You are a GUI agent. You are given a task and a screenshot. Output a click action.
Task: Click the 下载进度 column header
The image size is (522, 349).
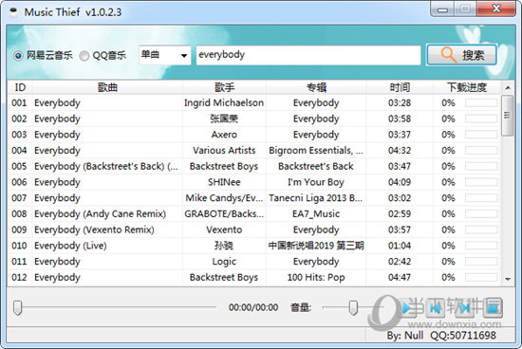coord(466,87)
